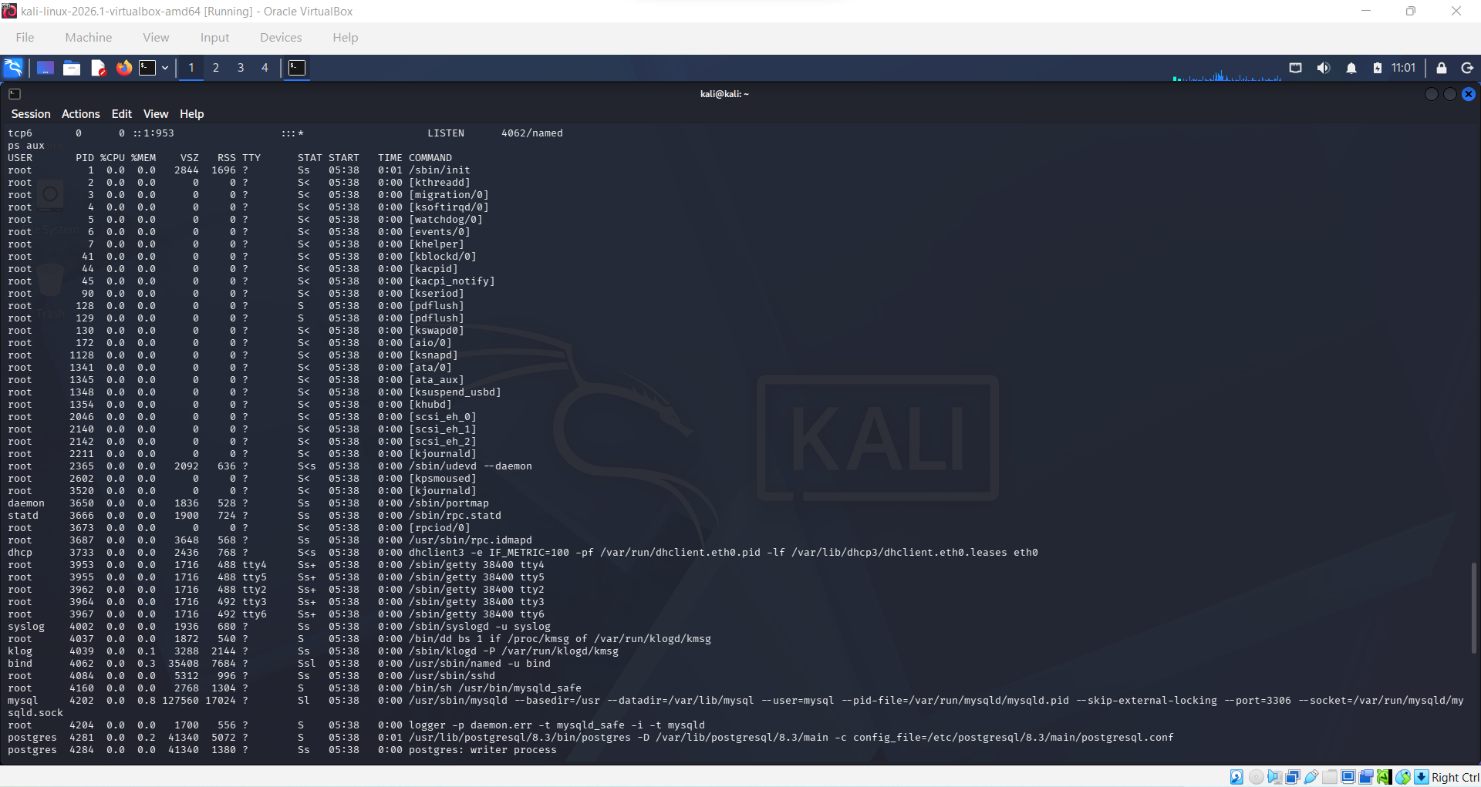Viewport: 1481px width, 787px height.
Task: Open the VirtualBox Devices menu
Action: (x=281, y=38)
